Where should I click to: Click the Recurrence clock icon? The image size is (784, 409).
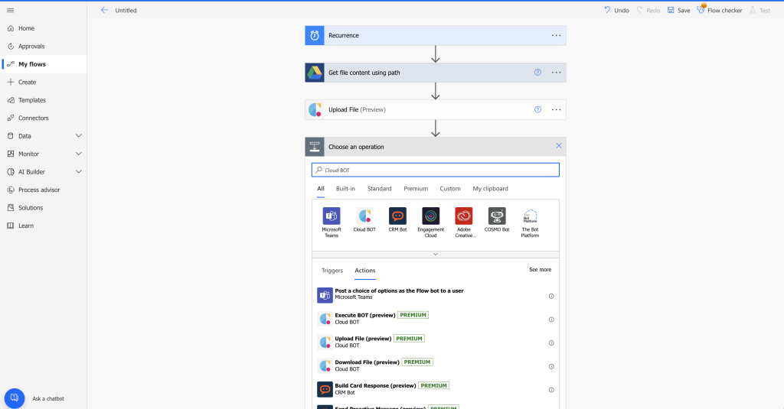(315, 35)
